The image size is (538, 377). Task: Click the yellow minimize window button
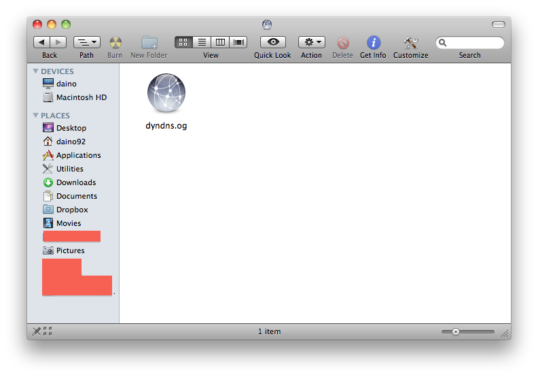[x=52, y=24]
